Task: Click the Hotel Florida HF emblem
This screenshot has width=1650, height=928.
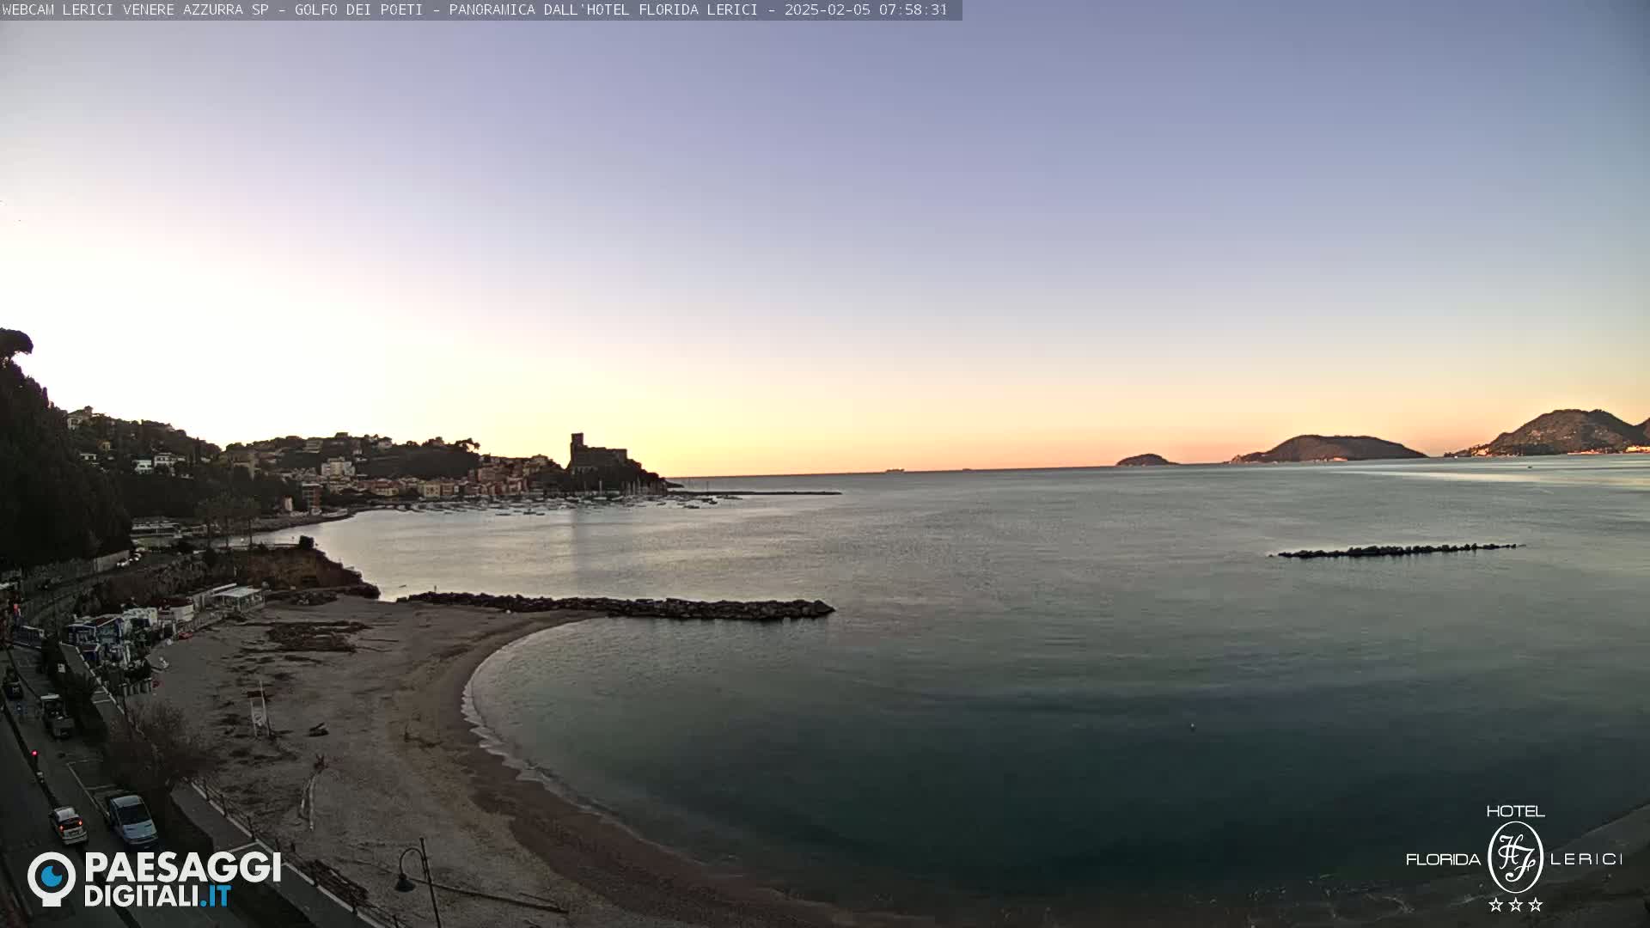Action: 1515,857
